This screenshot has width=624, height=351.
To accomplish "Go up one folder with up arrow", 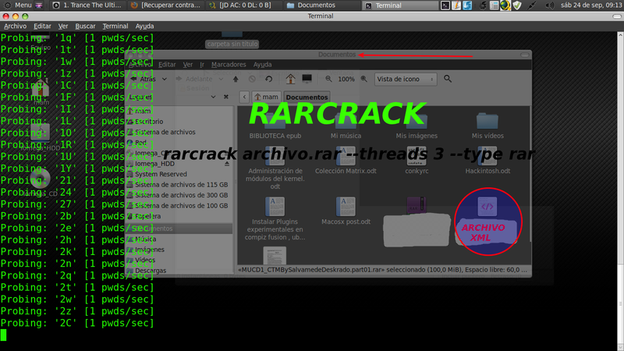I will pos(234,79).
